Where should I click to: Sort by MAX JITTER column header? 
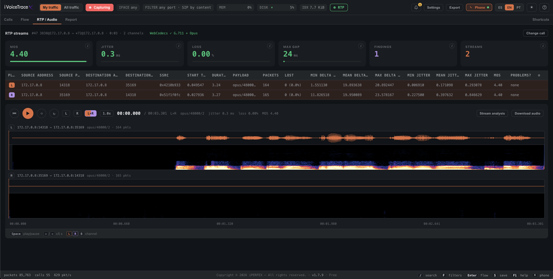(476, 75)
